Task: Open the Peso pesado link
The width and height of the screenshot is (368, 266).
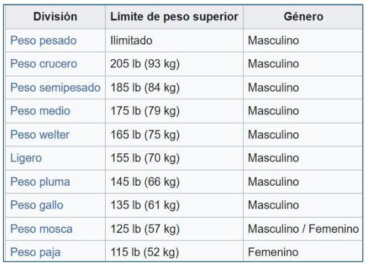Action: (x=43, y=41)
